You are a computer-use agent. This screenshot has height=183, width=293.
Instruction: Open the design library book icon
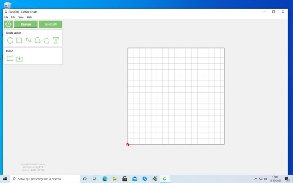[10, 59]
